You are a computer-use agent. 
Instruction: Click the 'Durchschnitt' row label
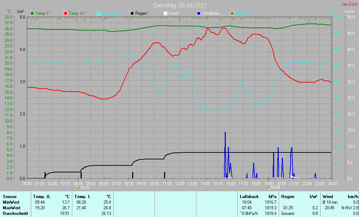pos(15,213)
